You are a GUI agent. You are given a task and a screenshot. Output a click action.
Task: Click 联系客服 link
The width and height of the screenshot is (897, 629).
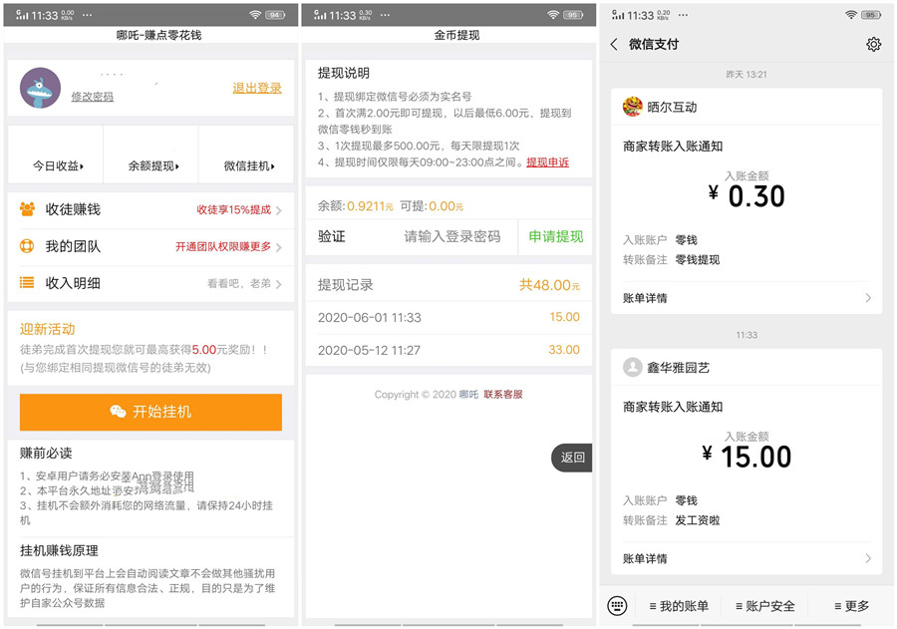pyautogui.click(x=503, y=395)
